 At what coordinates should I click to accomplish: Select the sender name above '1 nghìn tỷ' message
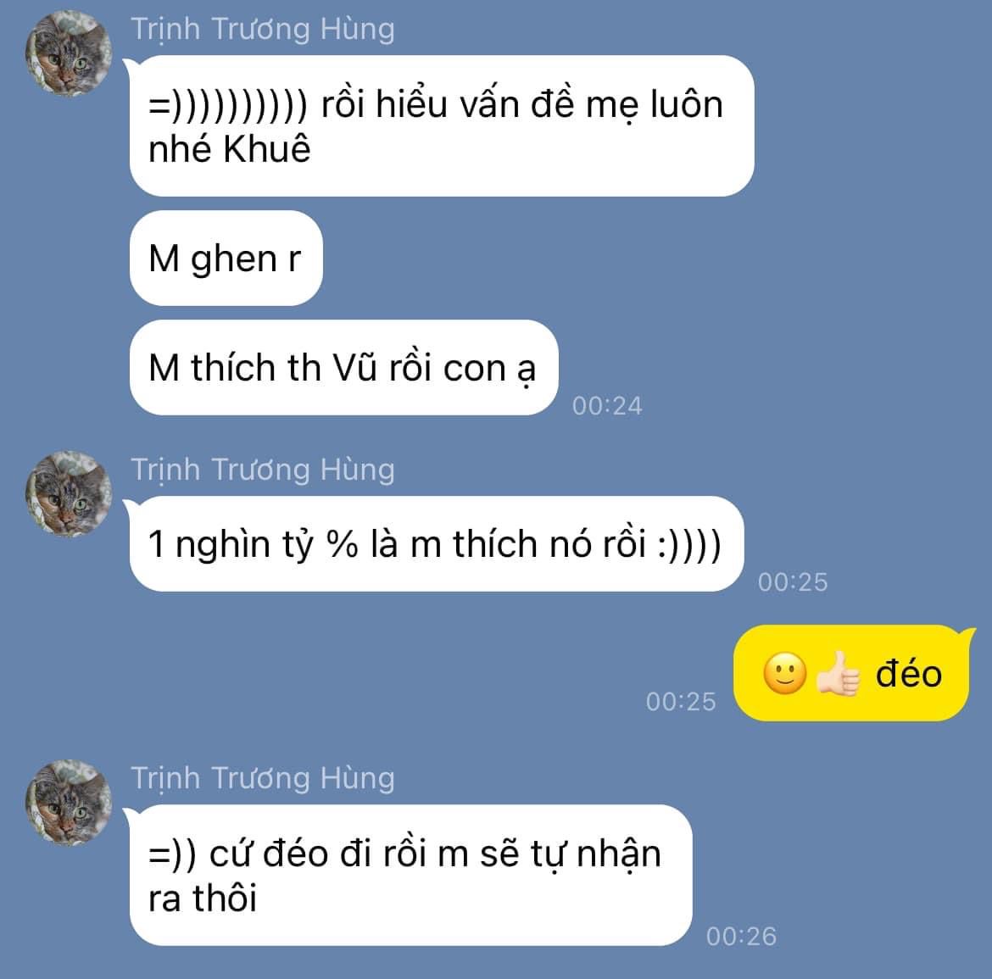coord(263,470)
